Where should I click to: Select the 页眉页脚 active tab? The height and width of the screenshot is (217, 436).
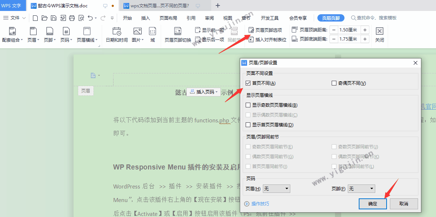[331, 18]
